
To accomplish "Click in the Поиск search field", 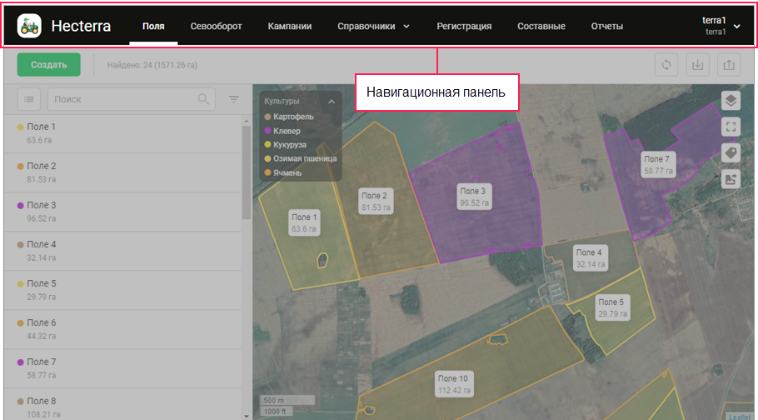I will click(x=121, y=99).
